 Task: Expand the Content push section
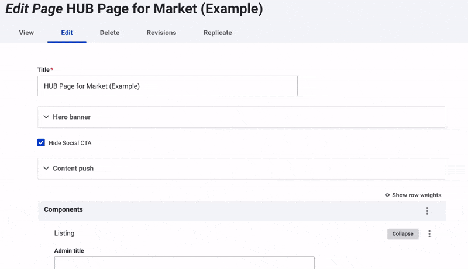click(241, 169)
